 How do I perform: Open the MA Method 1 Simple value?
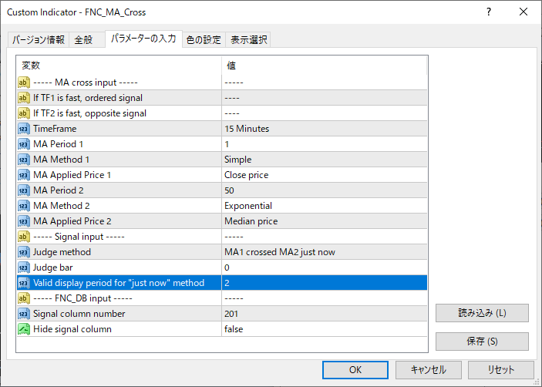pos(325,160)
